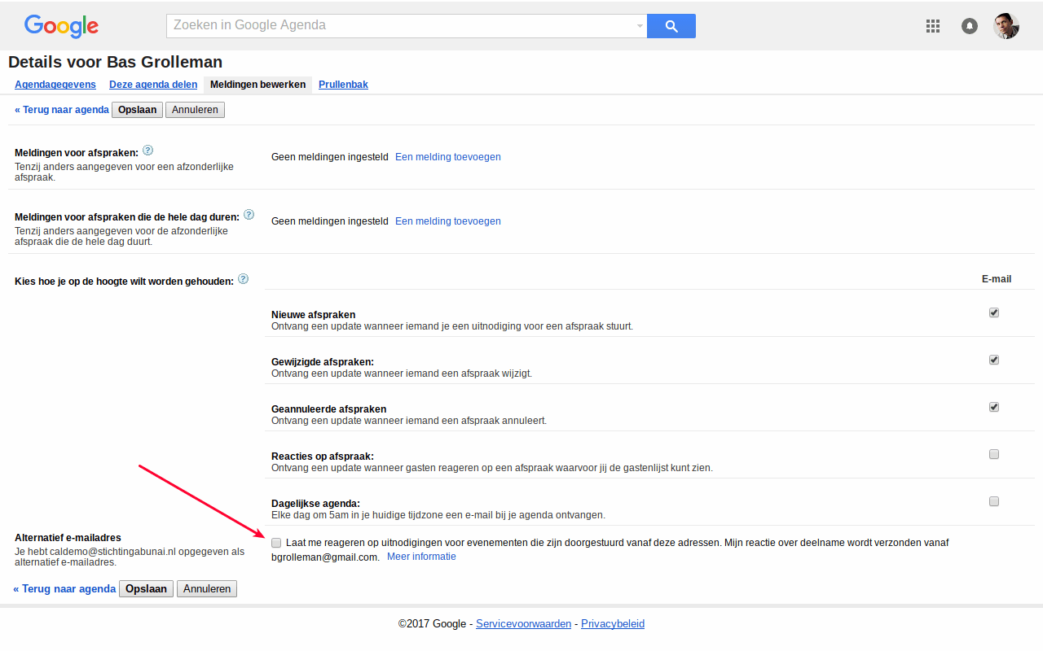Open the notifications bell icon
This screenshot has height=651, width=1043.
[970, 26]
